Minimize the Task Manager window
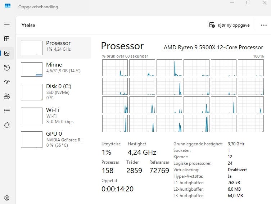The image size is (271, 204). pos(232,3)
